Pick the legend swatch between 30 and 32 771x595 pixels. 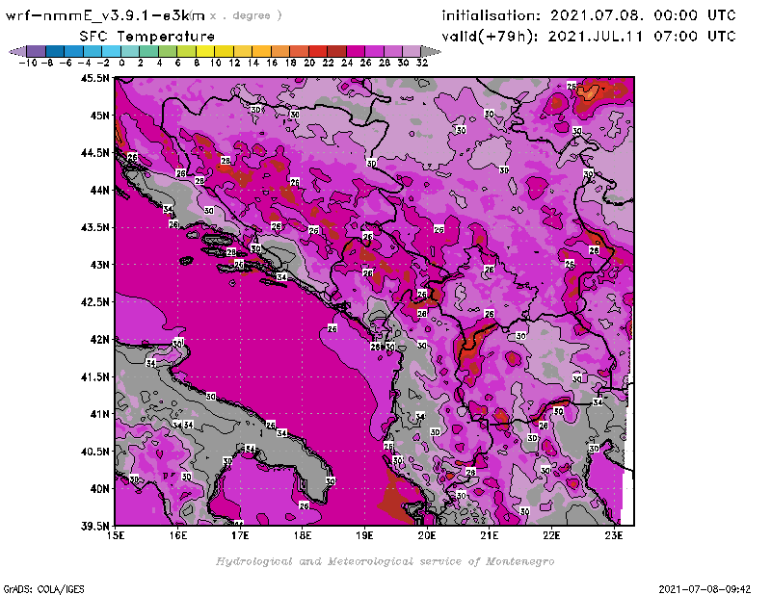click(412, 52)
